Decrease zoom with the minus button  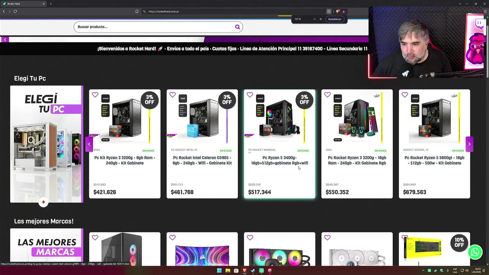pos(314,19)
